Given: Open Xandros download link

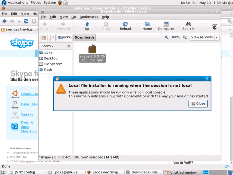Looking at the screenshot, I should tap(27, 115).
